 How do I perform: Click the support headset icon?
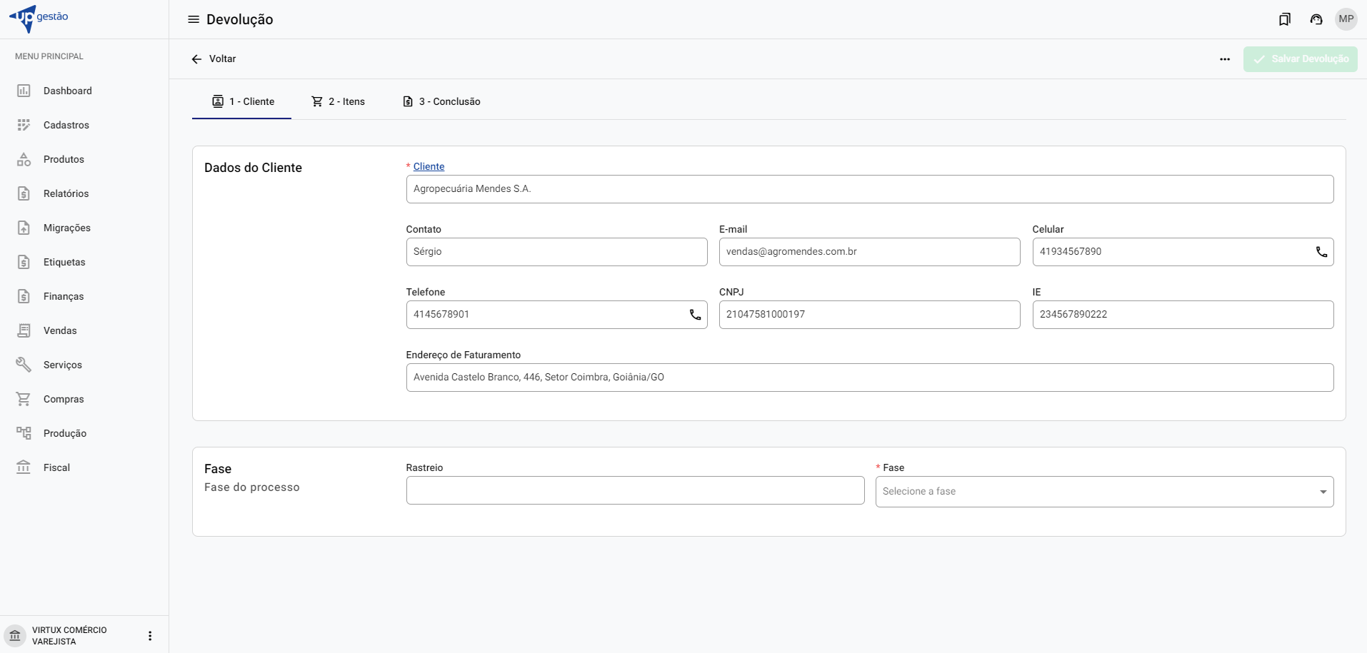coord(1316,19)
